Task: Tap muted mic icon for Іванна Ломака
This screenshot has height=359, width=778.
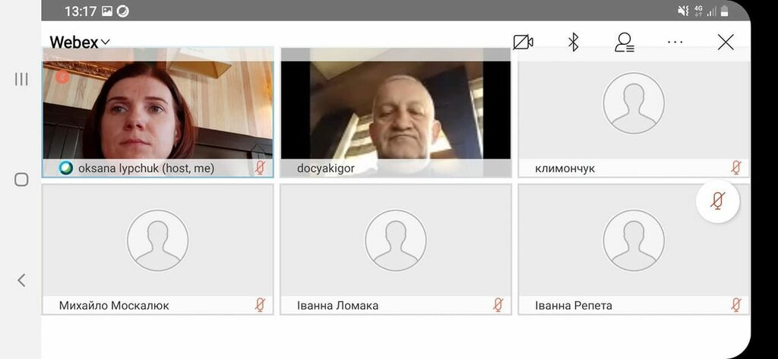Action: pos(498,305)
